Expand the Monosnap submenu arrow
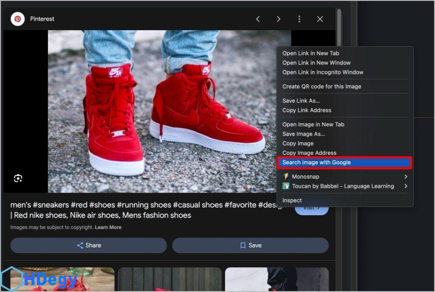The width and height of the screenshot is (435, 292). tap(406, 177)
